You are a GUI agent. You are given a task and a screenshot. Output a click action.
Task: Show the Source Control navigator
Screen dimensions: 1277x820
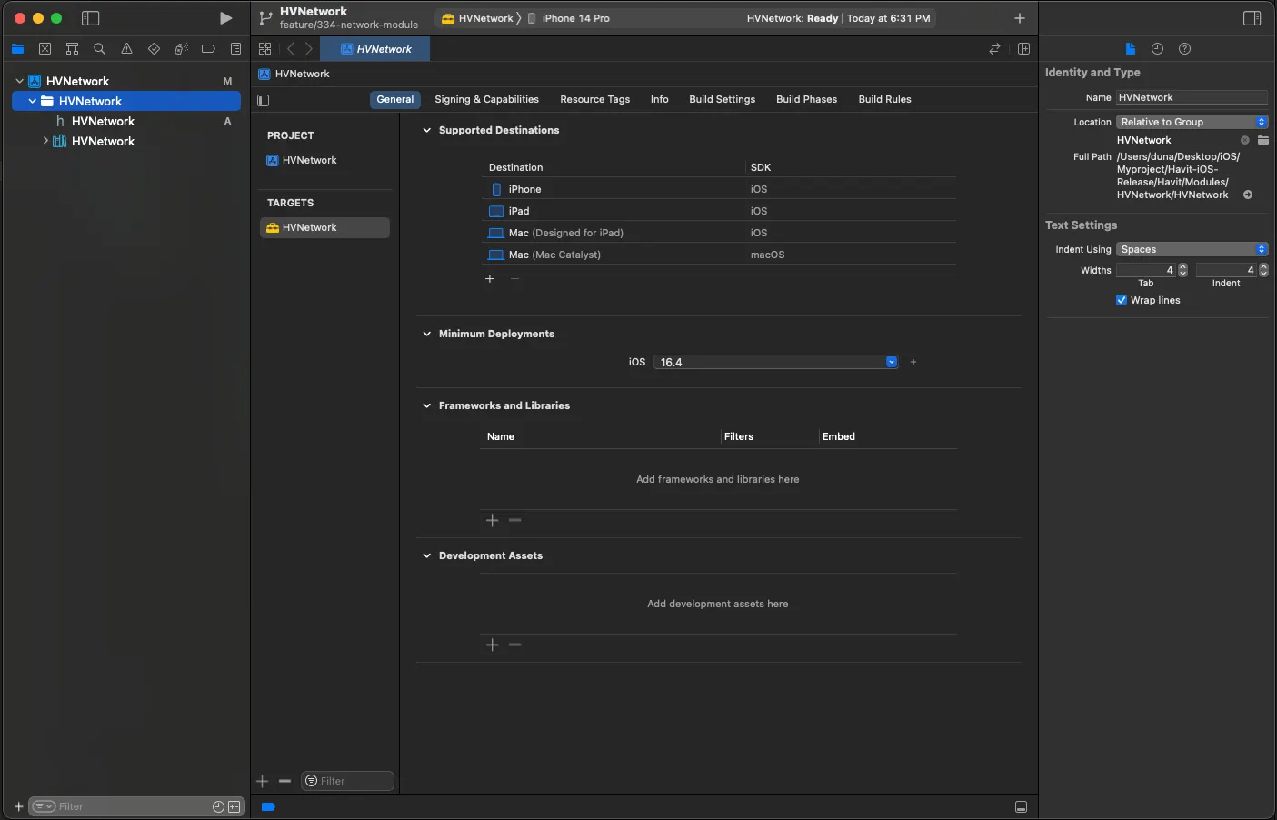click(x=45, y=49)
